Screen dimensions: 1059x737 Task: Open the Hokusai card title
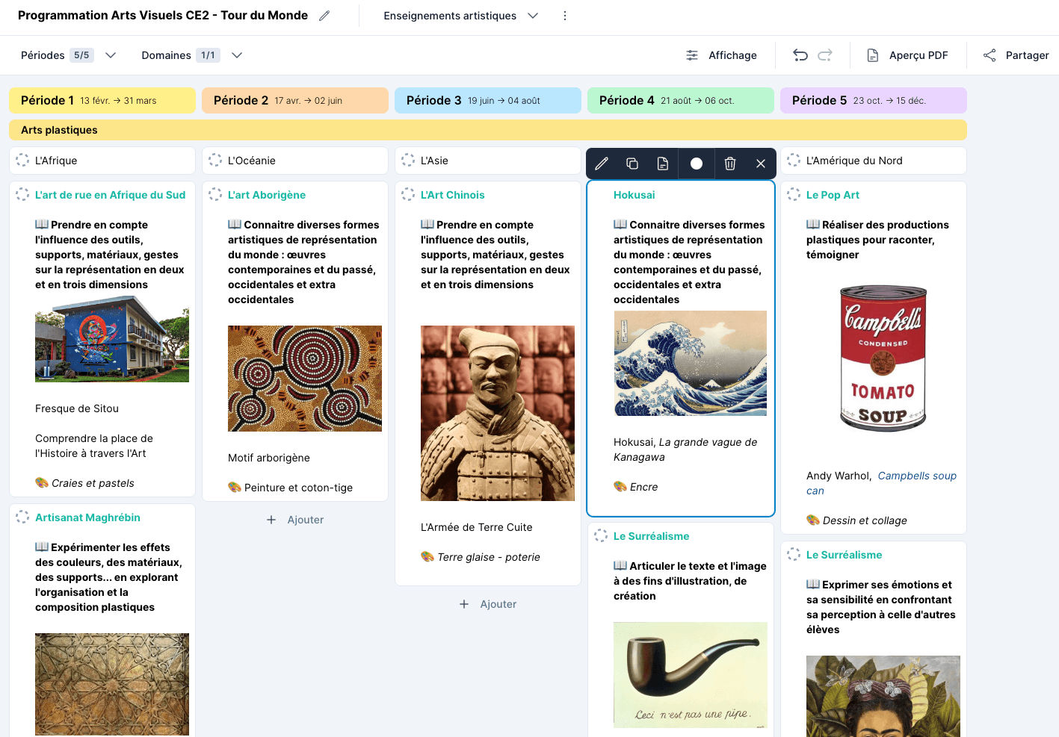(634, 195)
